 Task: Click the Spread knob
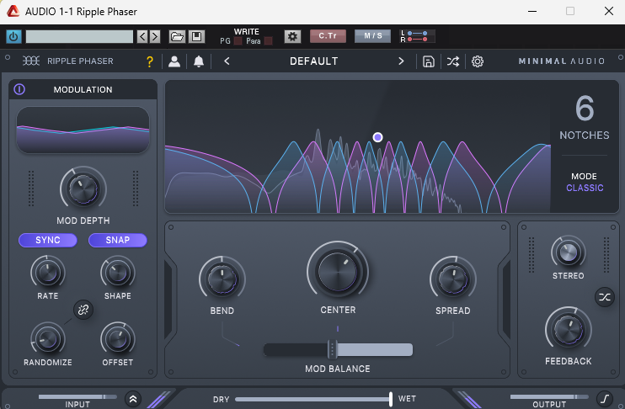453,279
